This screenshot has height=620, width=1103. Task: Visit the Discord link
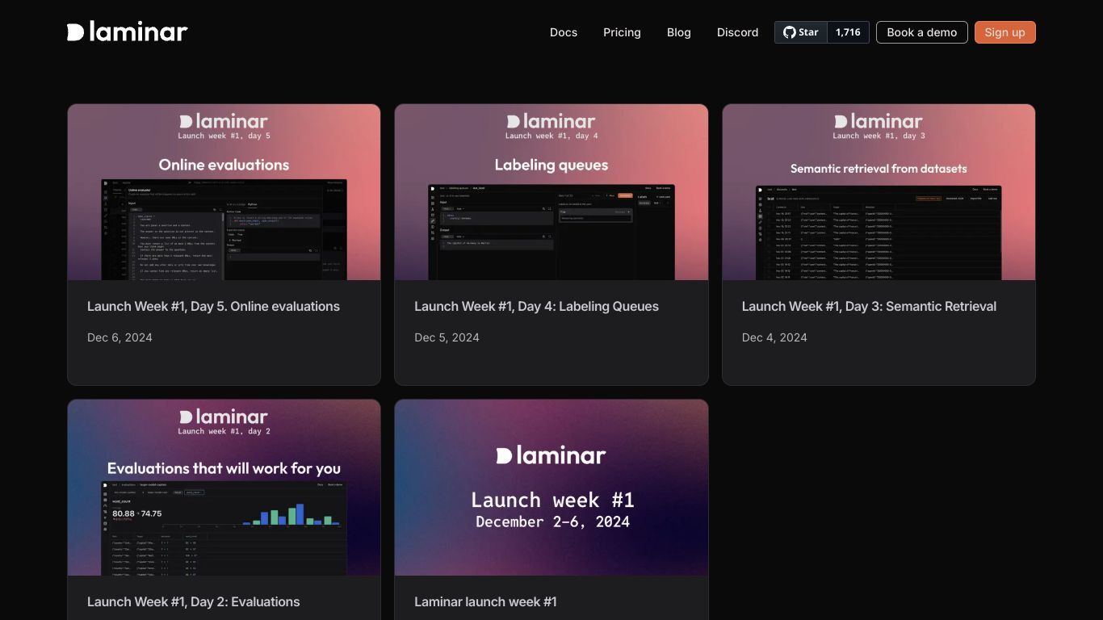coord(738,32)
